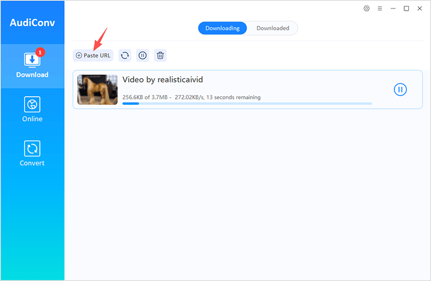Switch to the Downloading tab
The width and height of the screenshot is (431, 281).
point(223,28)
